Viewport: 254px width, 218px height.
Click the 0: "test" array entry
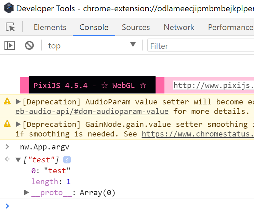(51, 171)
